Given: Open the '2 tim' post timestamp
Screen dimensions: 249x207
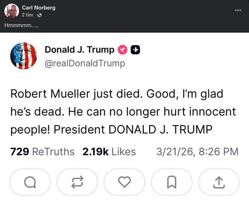Looking at the screenshot, I should 27,15.
